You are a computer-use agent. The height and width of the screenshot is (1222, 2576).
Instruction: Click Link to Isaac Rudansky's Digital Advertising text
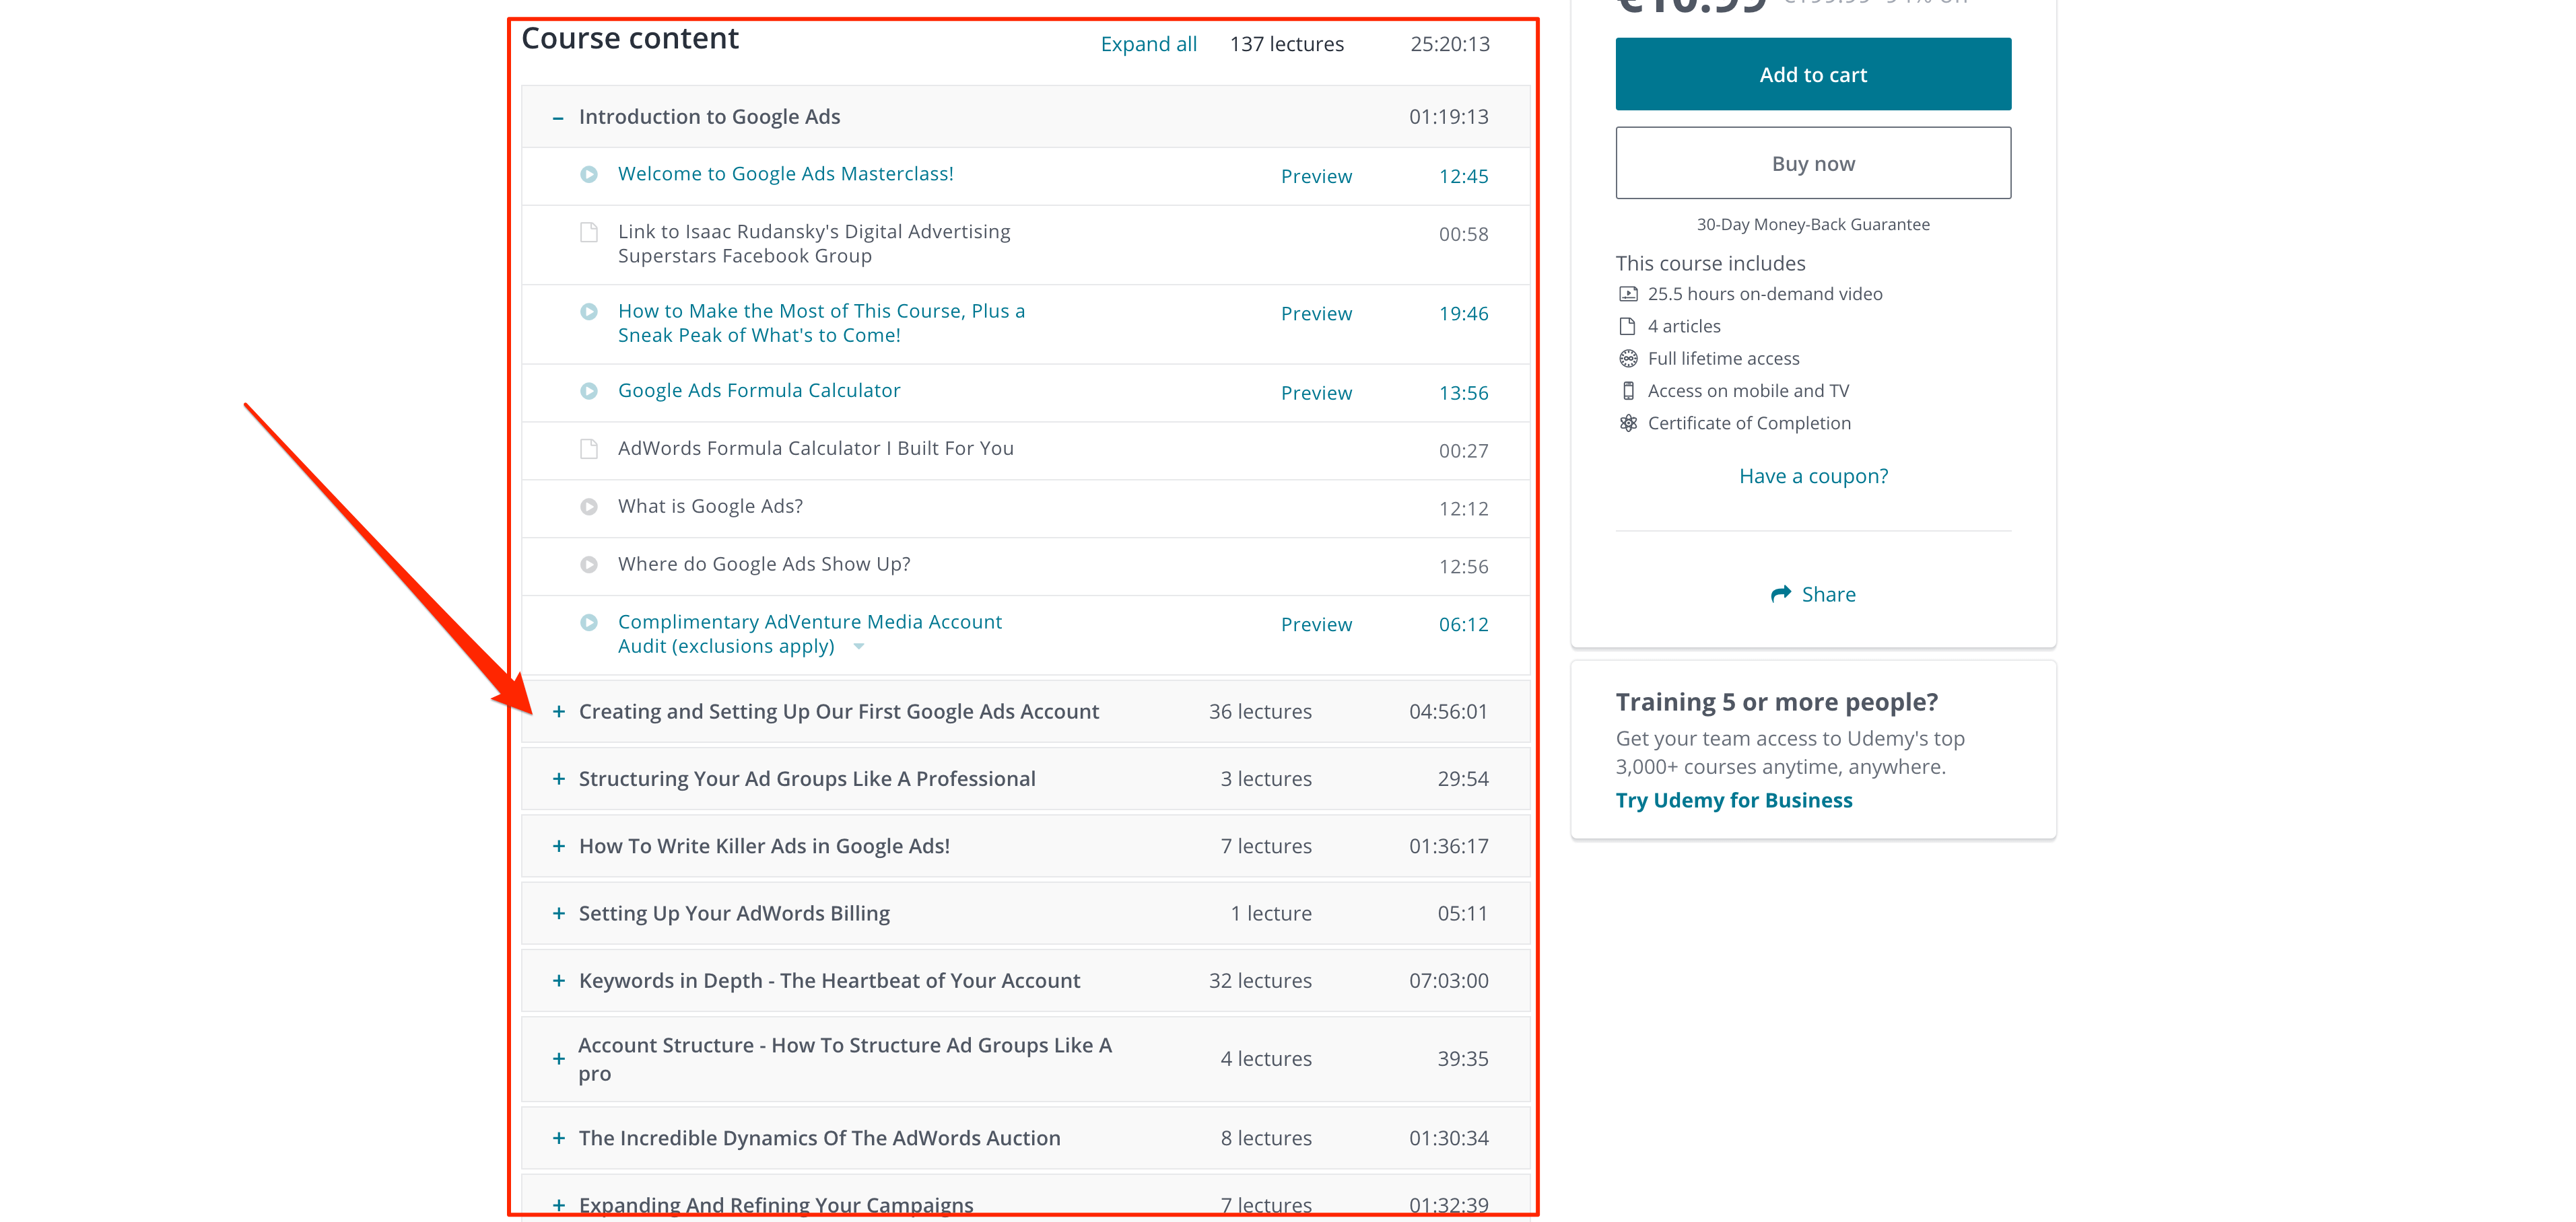point(814,244)
